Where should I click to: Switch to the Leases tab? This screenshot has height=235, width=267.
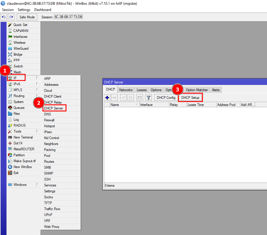141,90
